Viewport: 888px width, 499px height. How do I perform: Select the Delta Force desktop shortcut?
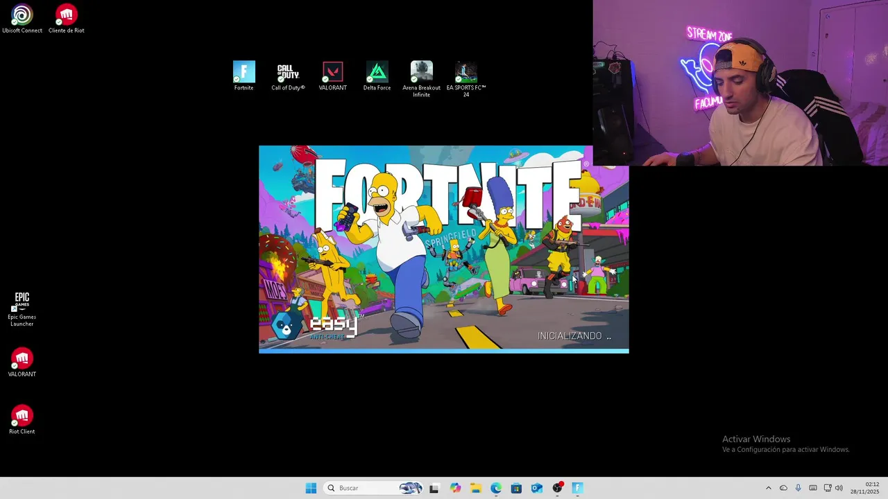[x=377, y=76]
